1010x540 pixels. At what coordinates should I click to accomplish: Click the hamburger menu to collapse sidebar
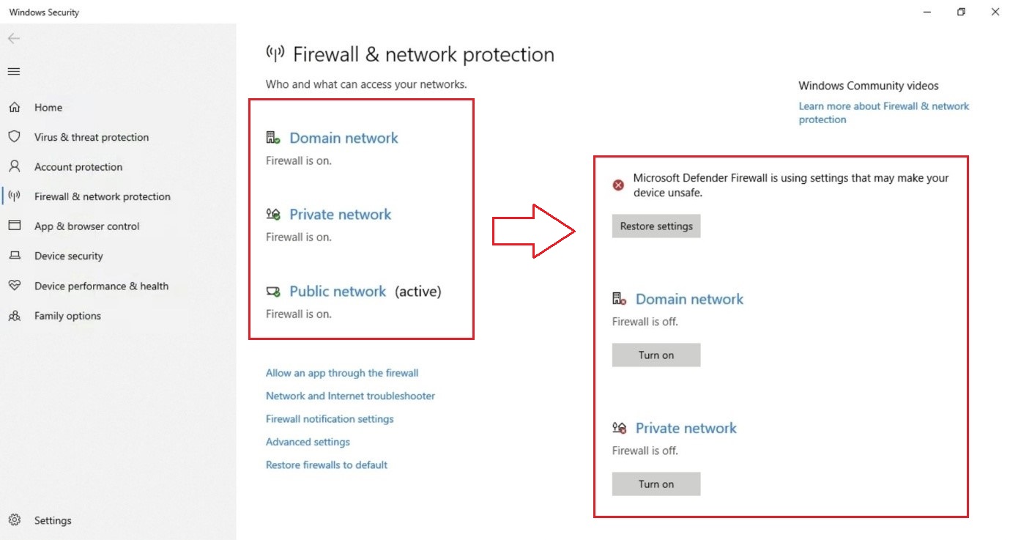(13, 71)
